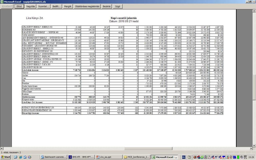Screen dimensions: 256x160
Task: Click row 'Líra boltok összesen:'
Action: 122,70
